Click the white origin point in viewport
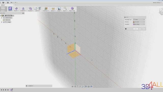This screenshot has height=92, width=163. [75, 50]
